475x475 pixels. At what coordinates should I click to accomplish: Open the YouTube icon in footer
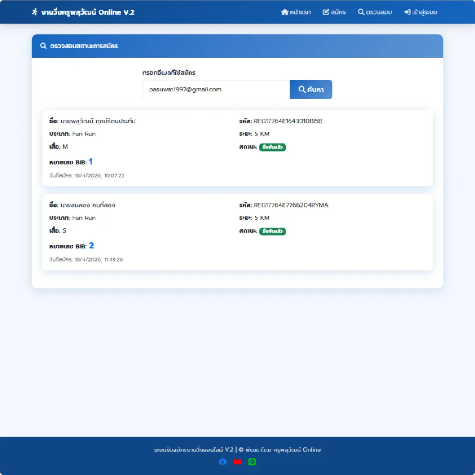237,462
